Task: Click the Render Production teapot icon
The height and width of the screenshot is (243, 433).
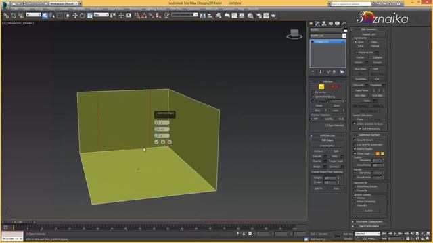Action: (273, 16)
